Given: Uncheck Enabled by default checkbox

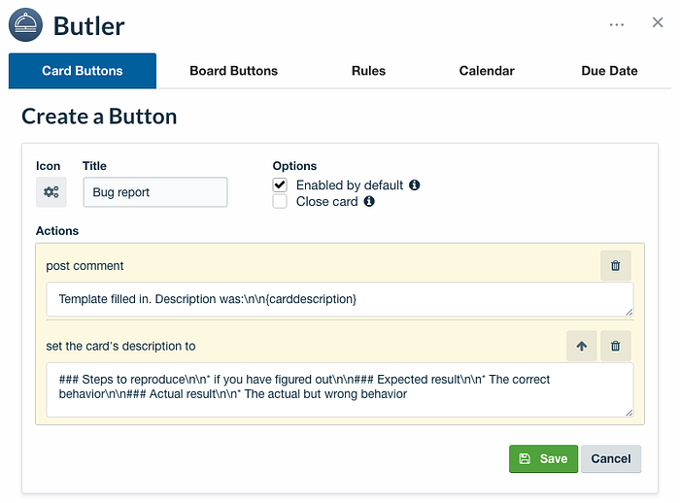Looking at the screenshot, I should [x=280, y=184].
